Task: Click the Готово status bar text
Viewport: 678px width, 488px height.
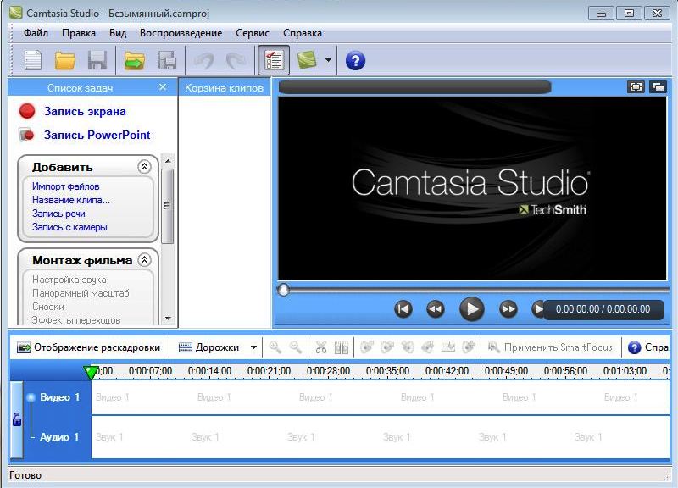Action: (x=25, y=475)
